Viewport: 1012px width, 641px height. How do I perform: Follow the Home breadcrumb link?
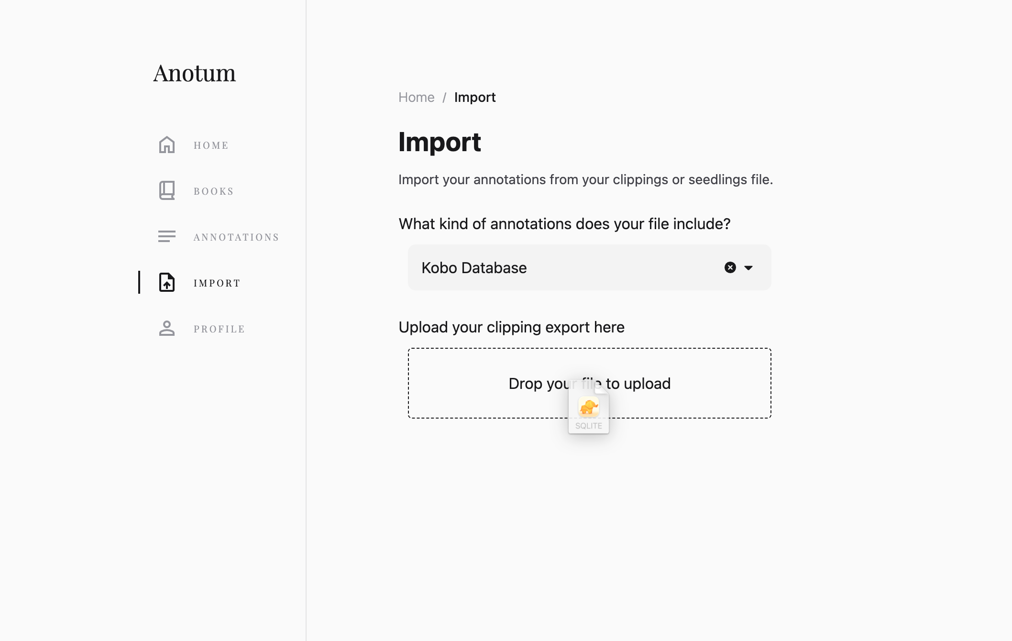coord(417,98)
